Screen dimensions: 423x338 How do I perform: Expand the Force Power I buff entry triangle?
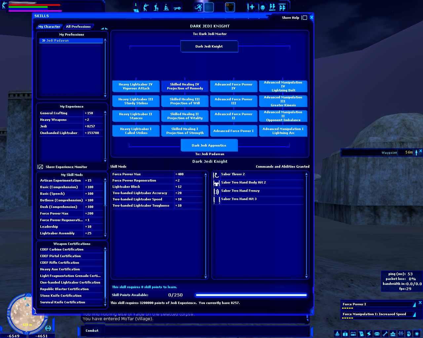pos(414,304)
